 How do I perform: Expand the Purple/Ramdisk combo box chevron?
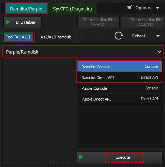pyautogui.click(x=159, y=52)
